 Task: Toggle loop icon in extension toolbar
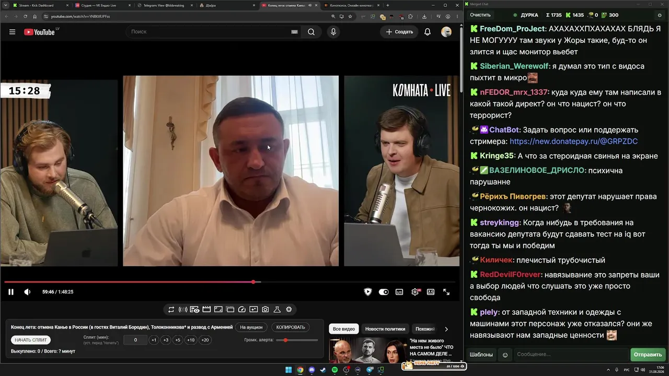[171, 310]
